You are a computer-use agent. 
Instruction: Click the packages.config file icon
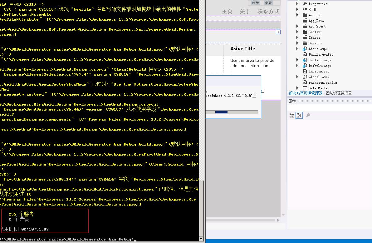coord(305,82)
